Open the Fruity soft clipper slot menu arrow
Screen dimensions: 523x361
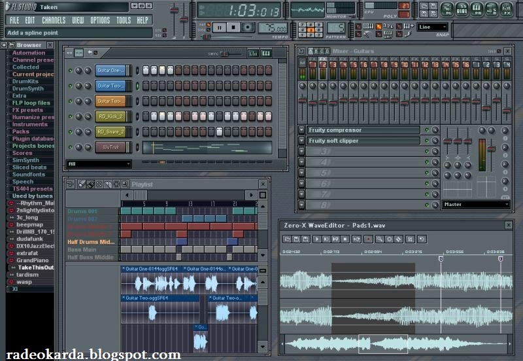click(x=301, y=141)
